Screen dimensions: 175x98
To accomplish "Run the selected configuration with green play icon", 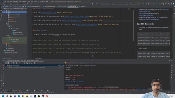I will (144, 4).
